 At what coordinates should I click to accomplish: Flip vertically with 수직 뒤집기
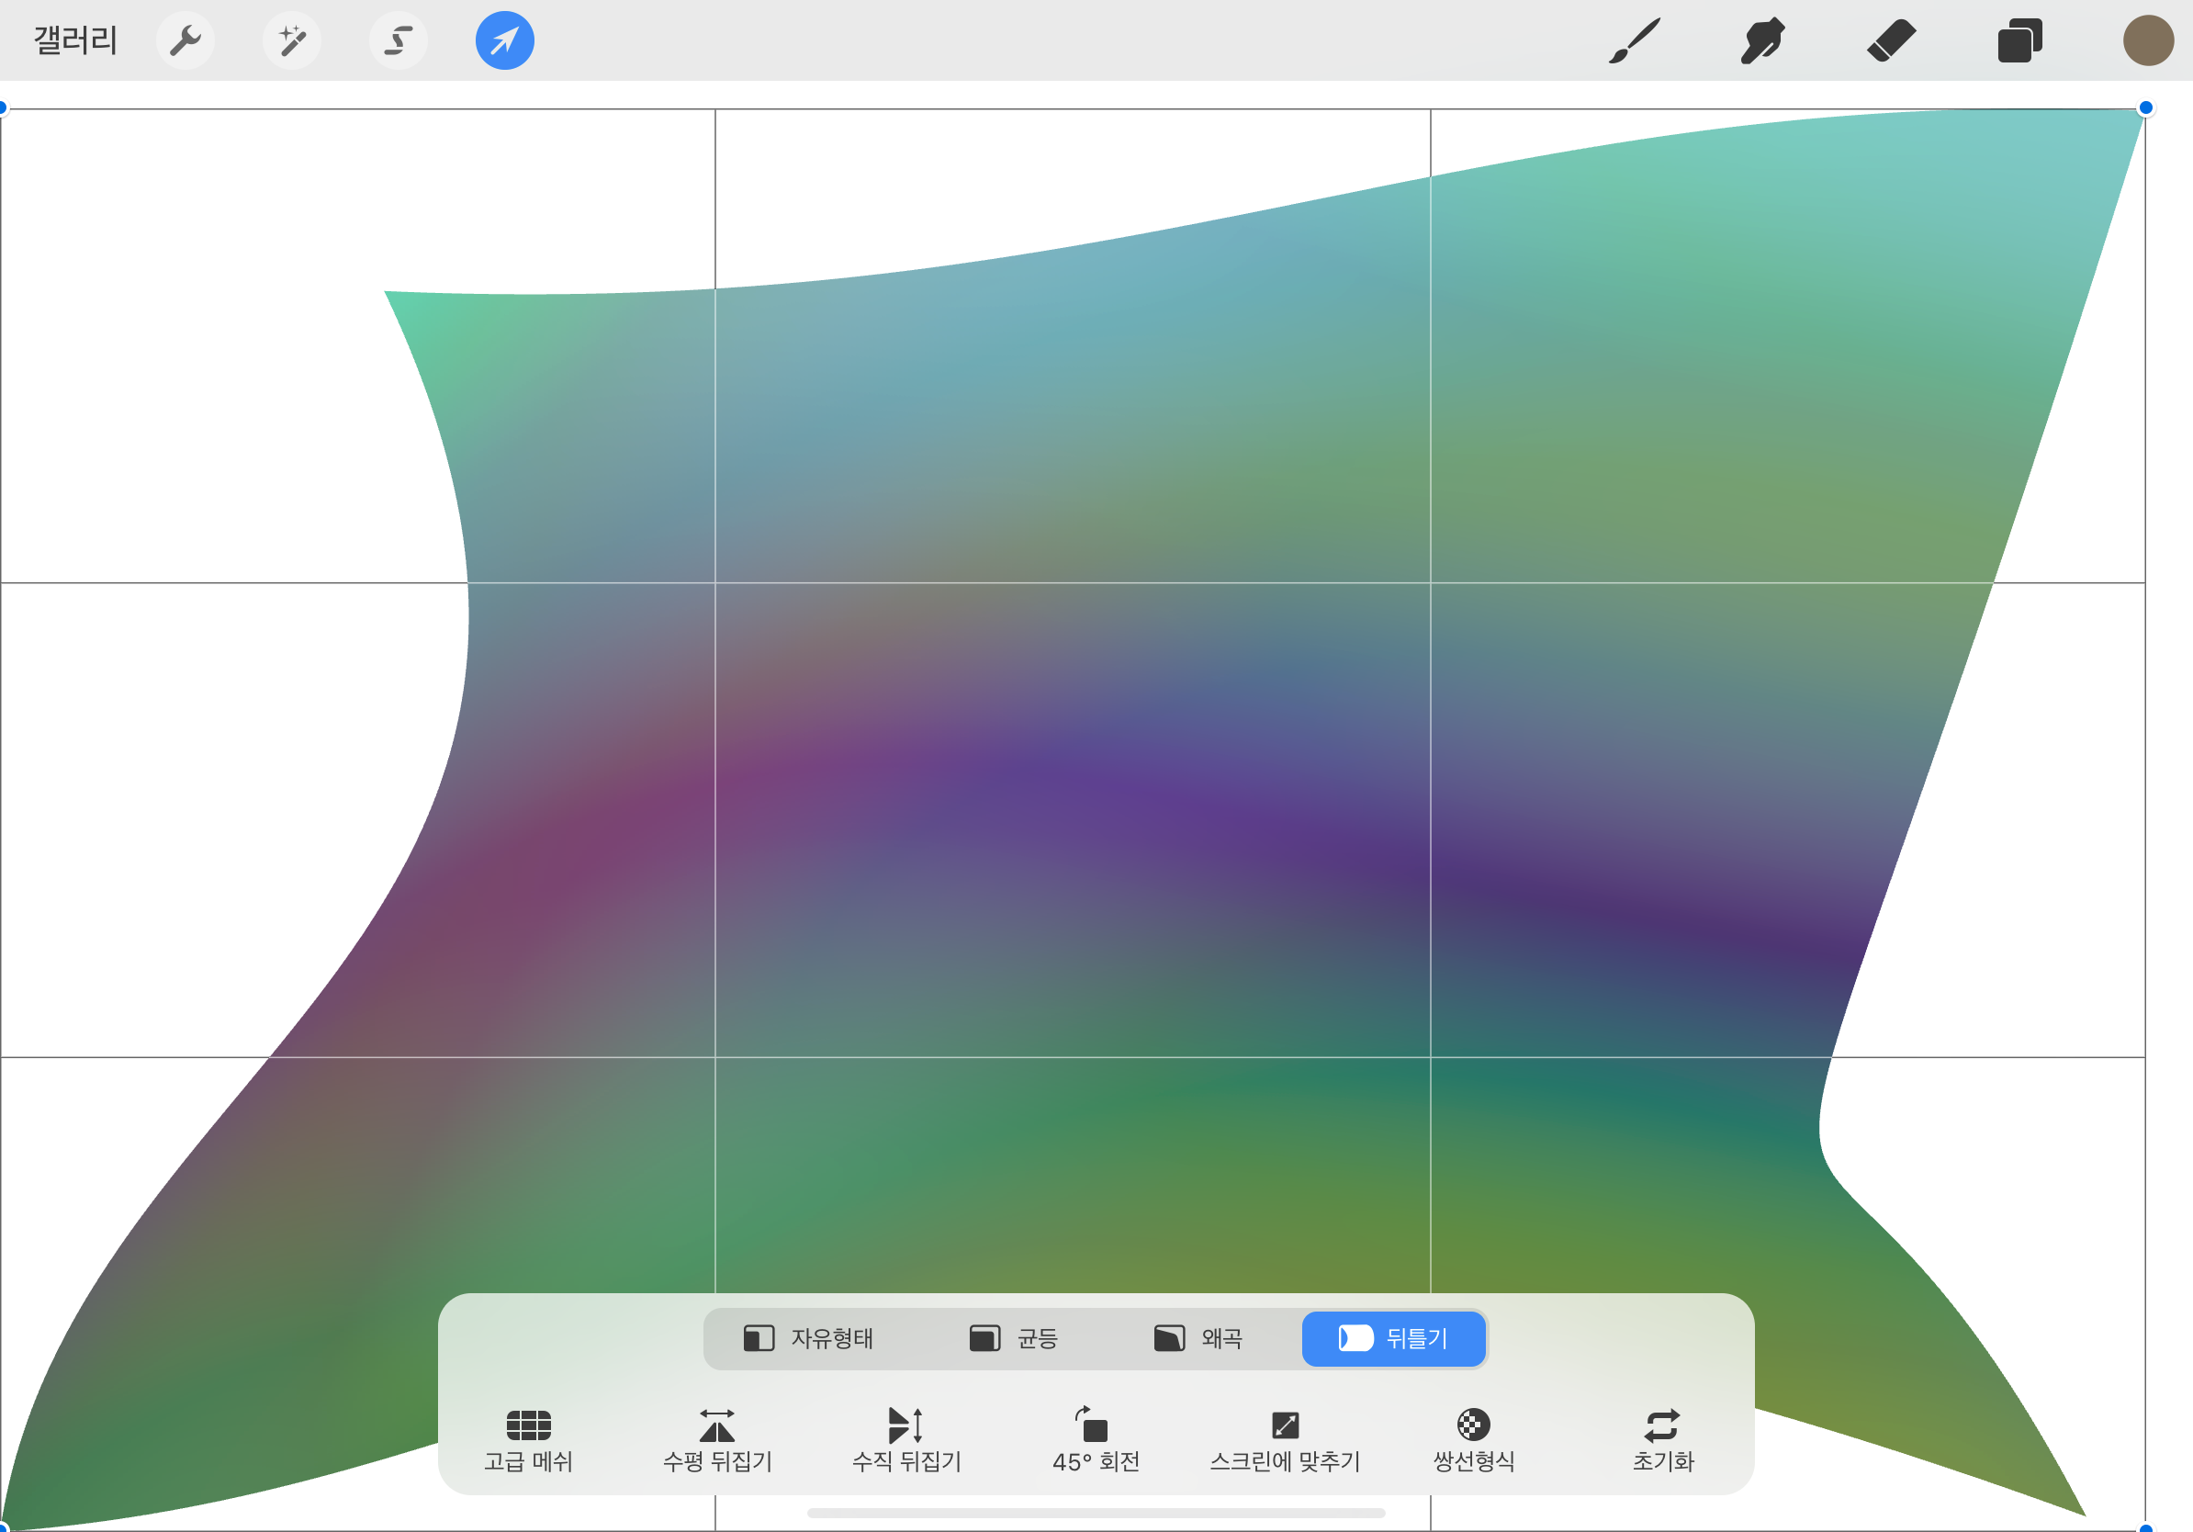(906, 1441)
